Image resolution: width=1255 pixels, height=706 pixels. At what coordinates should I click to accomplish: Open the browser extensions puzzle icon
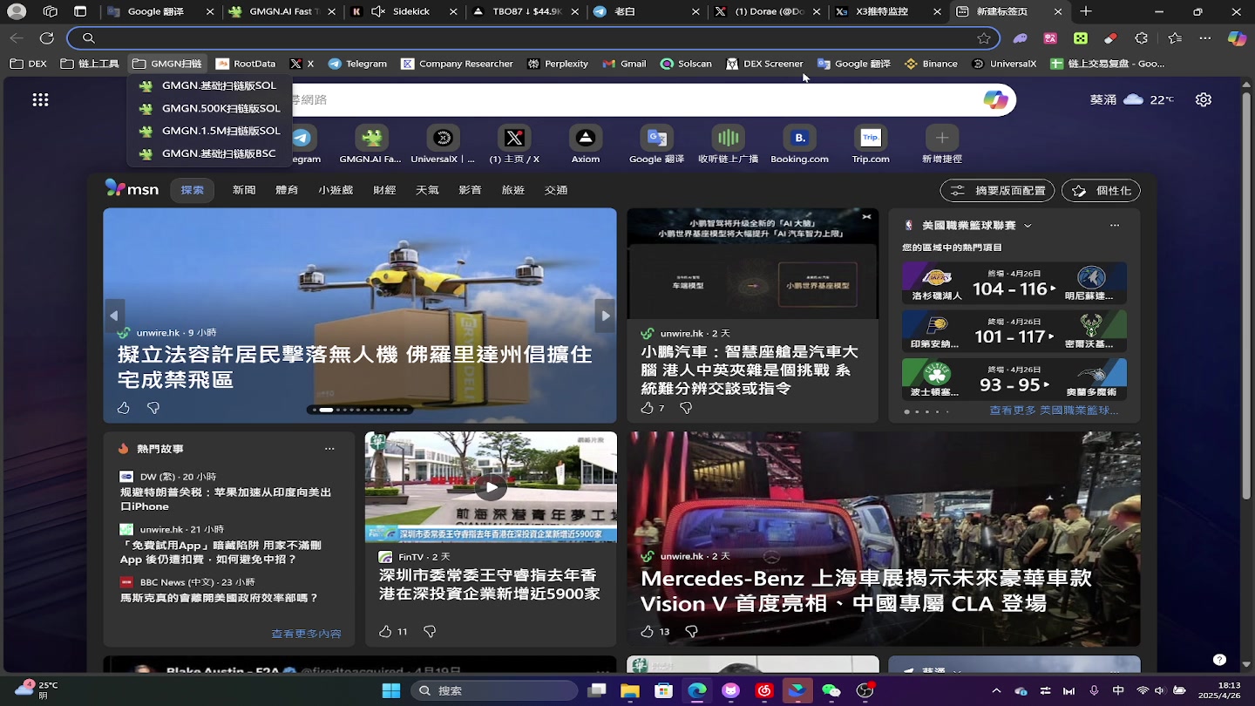coord(1142,37)
